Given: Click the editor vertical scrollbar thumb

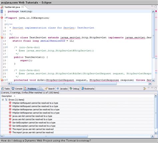Looking at the screenshot, I should [x=153, y=35].
